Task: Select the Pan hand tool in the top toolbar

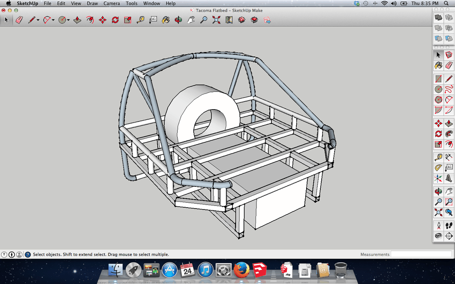Action: click(191, 20)
